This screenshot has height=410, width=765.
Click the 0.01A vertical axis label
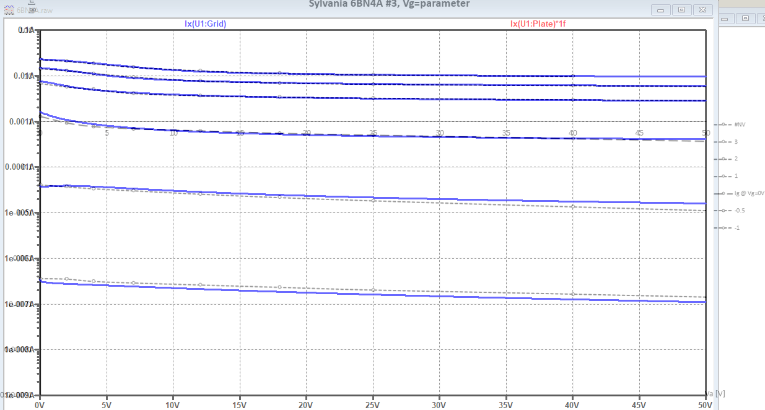[25, 76]
